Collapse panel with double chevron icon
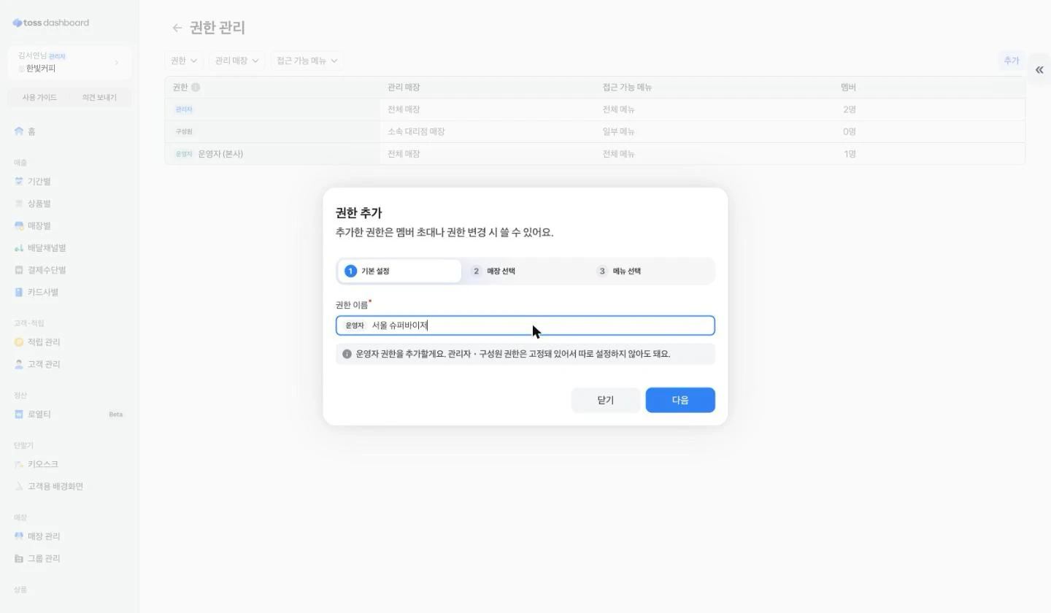The image size is (1051, 613). tap(1039, 69)
